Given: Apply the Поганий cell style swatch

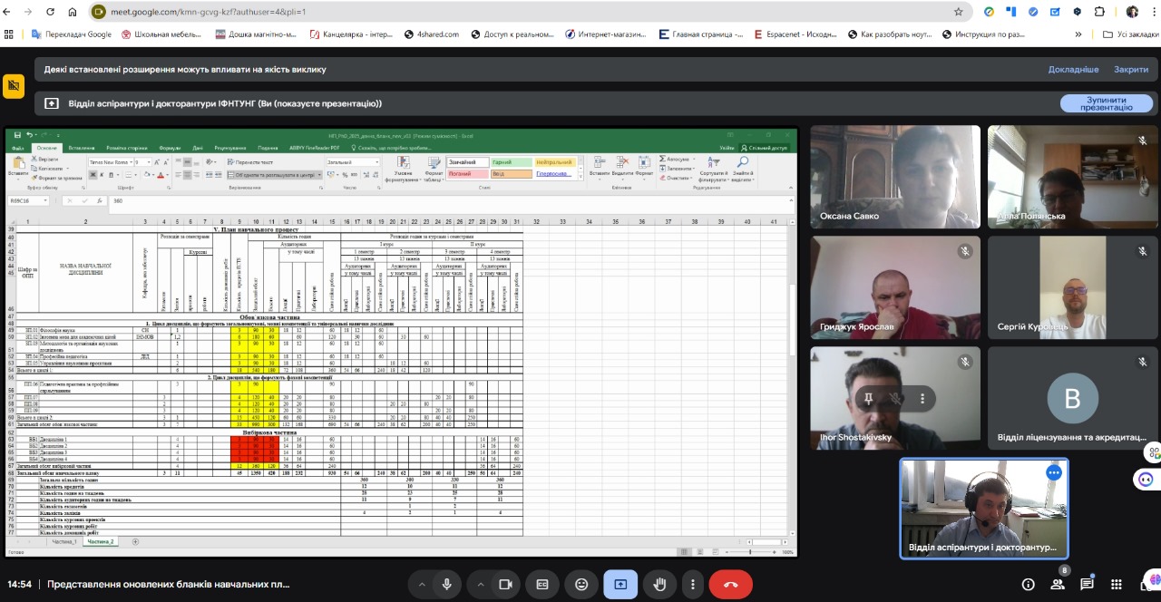Looking at the screenshot, I should pyautogui.click(x=468, y=174).
